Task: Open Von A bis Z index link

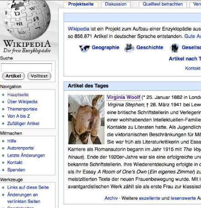Action: pyautogui.click(x=18, y=116)
